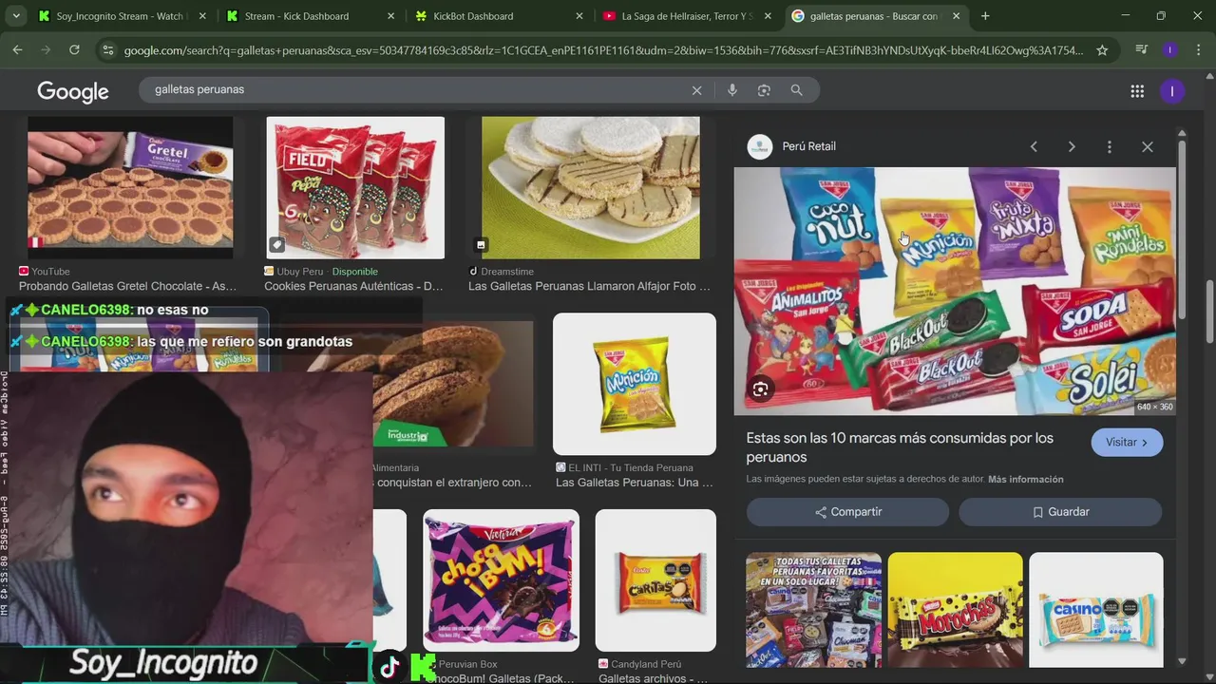The width and height of the screenshot is (1216, 684).
Task: Click the Kick icon in stream overlay
Action: (x=423, y=667)
